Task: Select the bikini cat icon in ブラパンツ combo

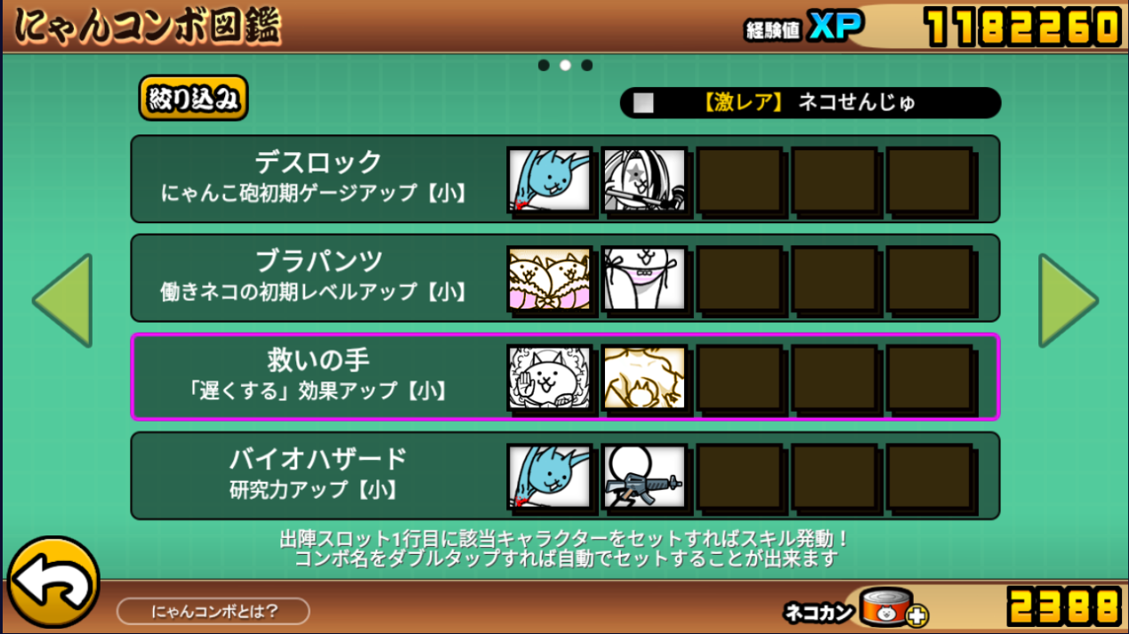Action: [x=645, y=279]
